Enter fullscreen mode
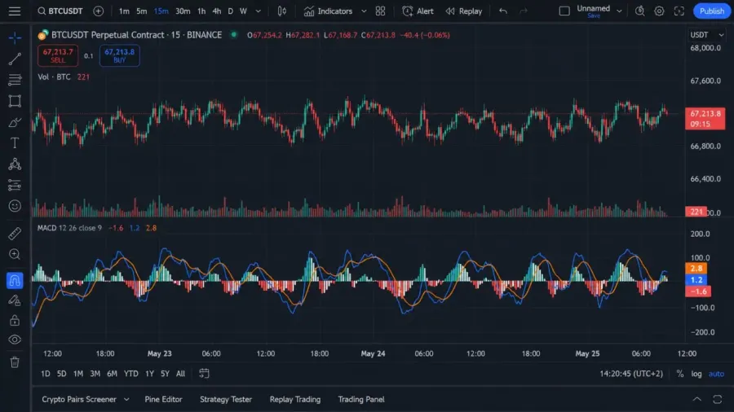Image resolution: width=734 pixels, height=412 pixels. 679,11
